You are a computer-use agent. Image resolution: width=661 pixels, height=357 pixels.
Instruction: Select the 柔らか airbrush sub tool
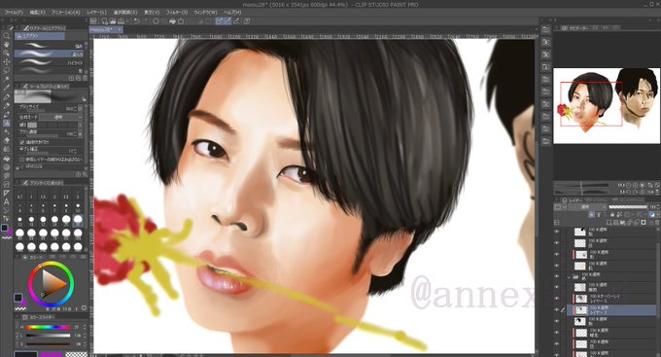50,54
